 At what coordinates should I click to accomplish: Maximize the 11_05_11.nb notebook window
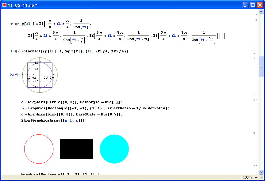253,5
